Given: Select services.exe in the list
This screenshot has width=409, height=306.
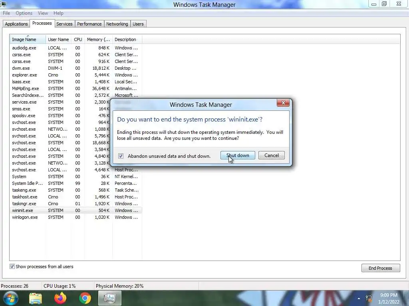Looking at the screenshot, I should [x=60, y=102].
